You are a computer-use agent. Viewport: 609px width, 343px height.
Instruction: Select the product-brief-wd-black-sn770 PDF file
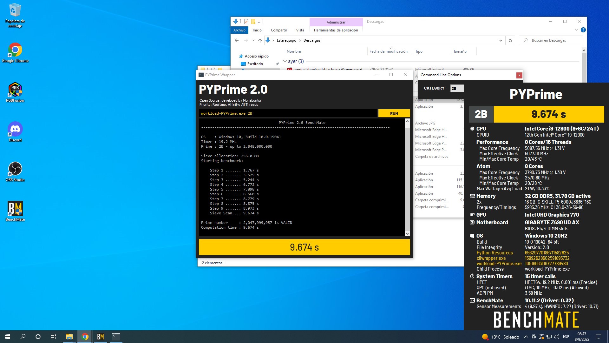(327, 69)
